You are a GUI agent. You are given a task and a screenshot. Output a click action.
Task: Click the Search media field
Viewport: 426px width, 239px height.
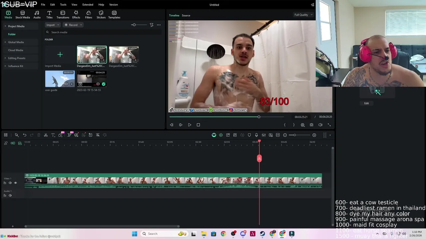(103, 32)
